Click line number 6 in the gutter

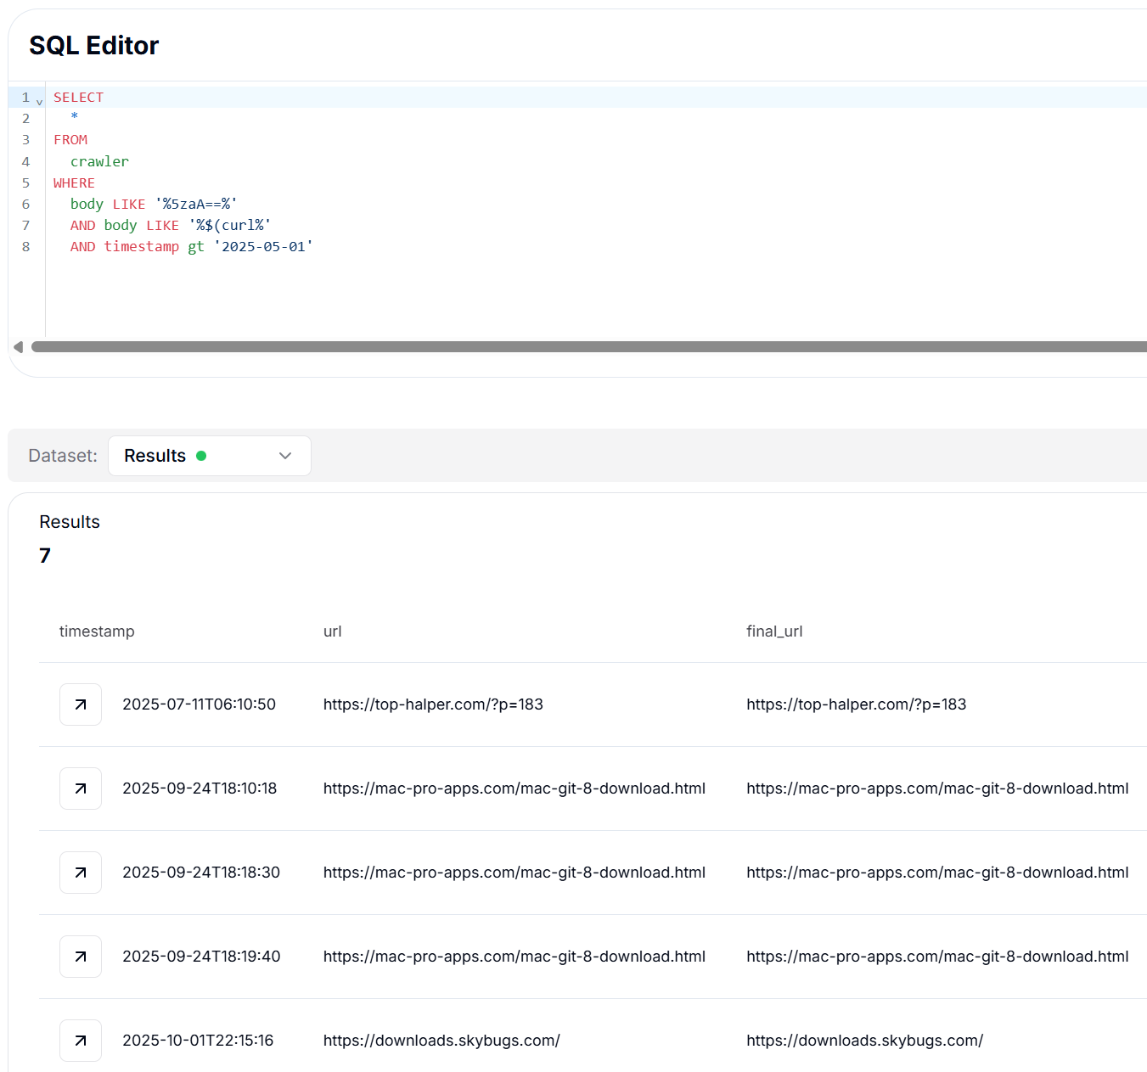pyautogui.click(x=25, y=205)
